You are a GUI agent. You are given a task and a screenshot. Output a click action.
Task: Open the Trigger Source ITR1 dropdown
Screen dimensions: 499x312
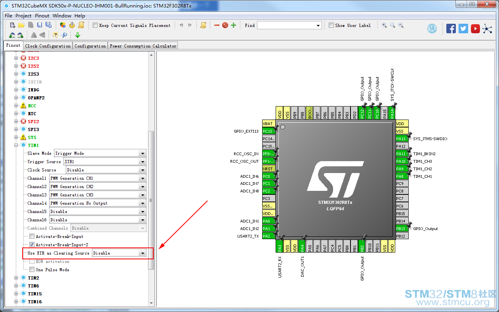click(x=105, y=162)
